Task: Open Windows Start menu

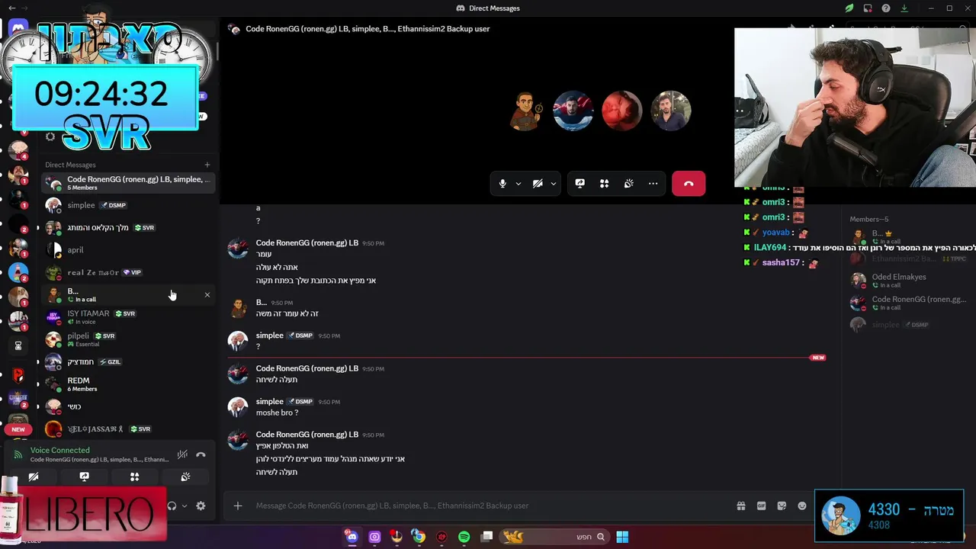Action: 622,537
